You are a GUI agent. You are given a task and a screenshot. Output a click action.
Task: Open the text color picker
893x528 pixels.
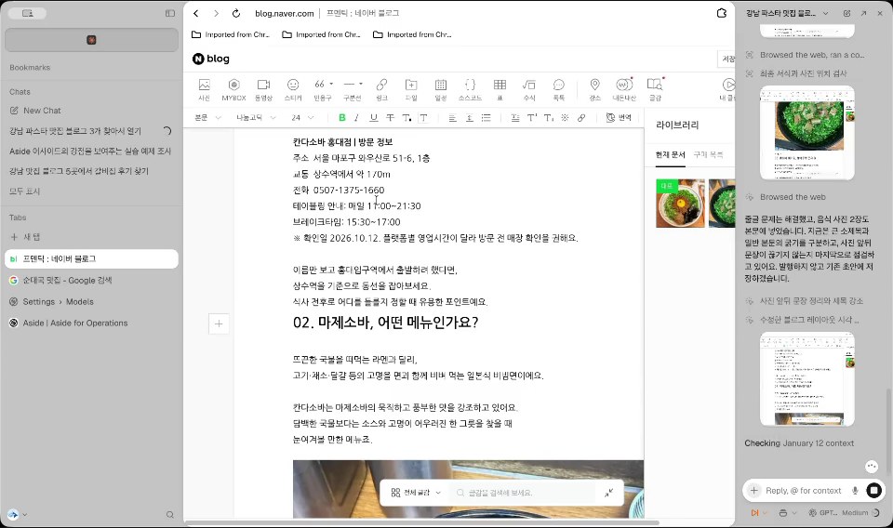(x=407, y=118)
